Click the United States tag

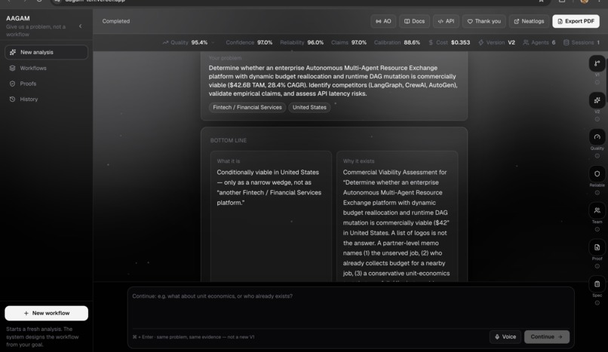click(x=309, y=107)
